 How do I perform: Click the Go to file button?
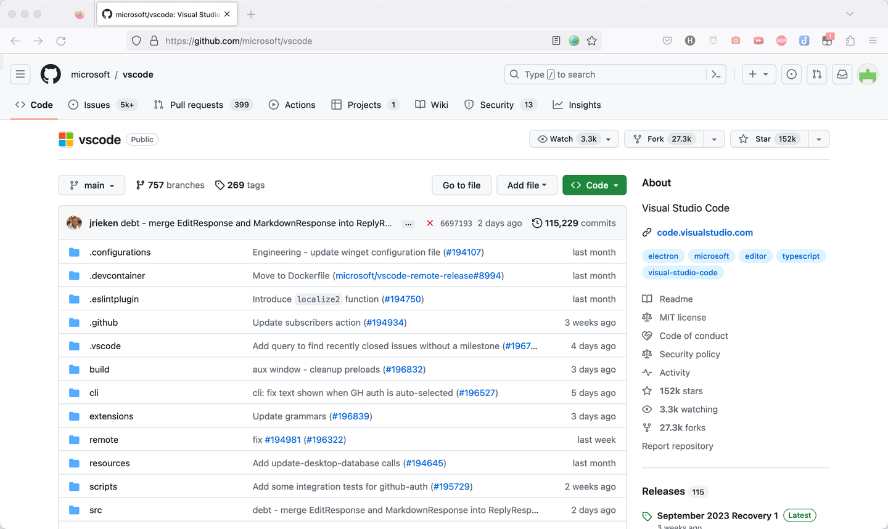(461, 185)
